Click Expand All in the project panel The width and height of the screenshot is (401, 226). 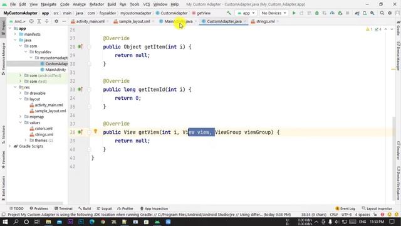click(39, 21)
